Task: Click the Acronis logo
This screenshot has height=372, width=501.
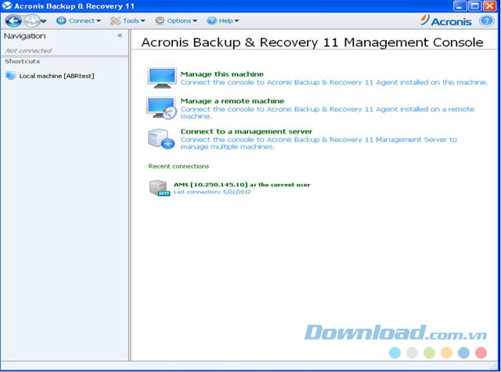Action: pos(446,20)
